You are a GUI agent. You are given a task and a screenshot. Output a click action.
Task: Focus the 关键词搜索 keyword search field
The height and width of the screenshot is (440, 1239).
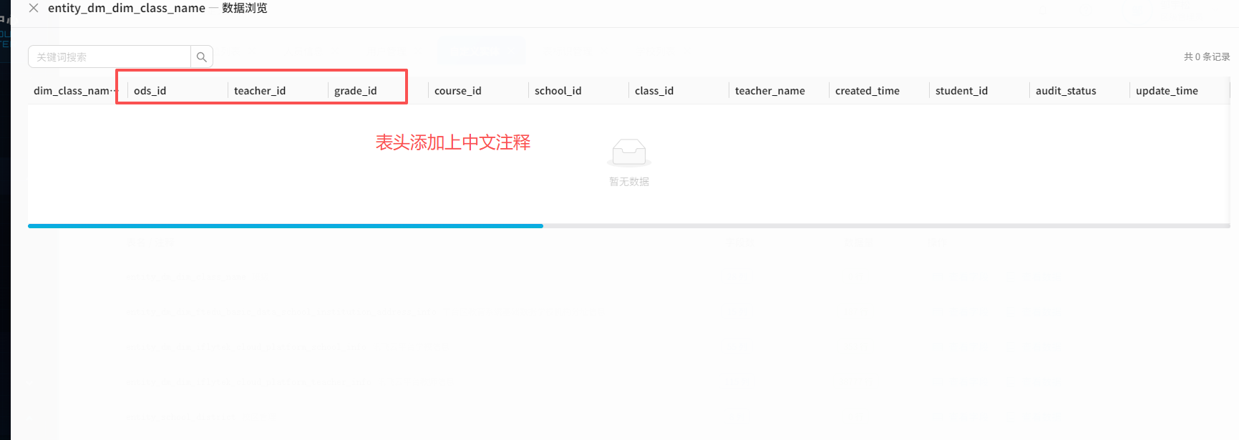110,57
